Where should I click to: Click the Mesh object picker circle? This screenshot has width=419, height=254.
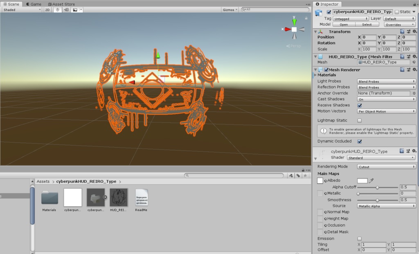pyautogui.click(x=414, y=63)
